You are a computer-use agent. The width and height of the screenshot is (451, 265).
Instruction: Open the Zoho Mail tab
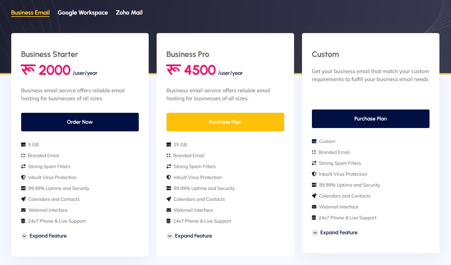(129, 13)
